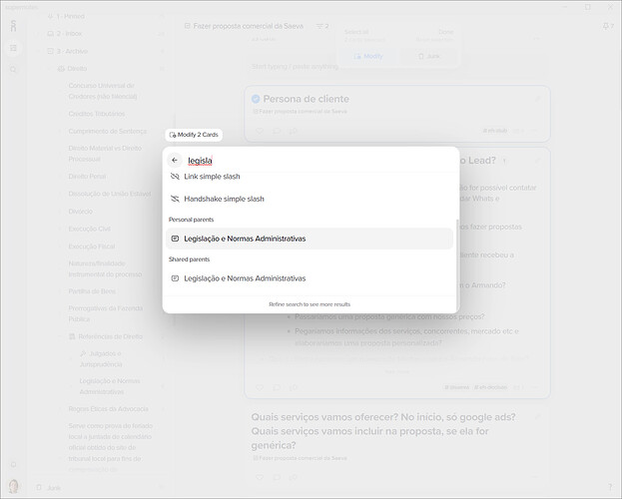Open 'Cumprimento de Sentença' in sidebar
The height and width of the screenshot is (499, 622).
[108, 132]
